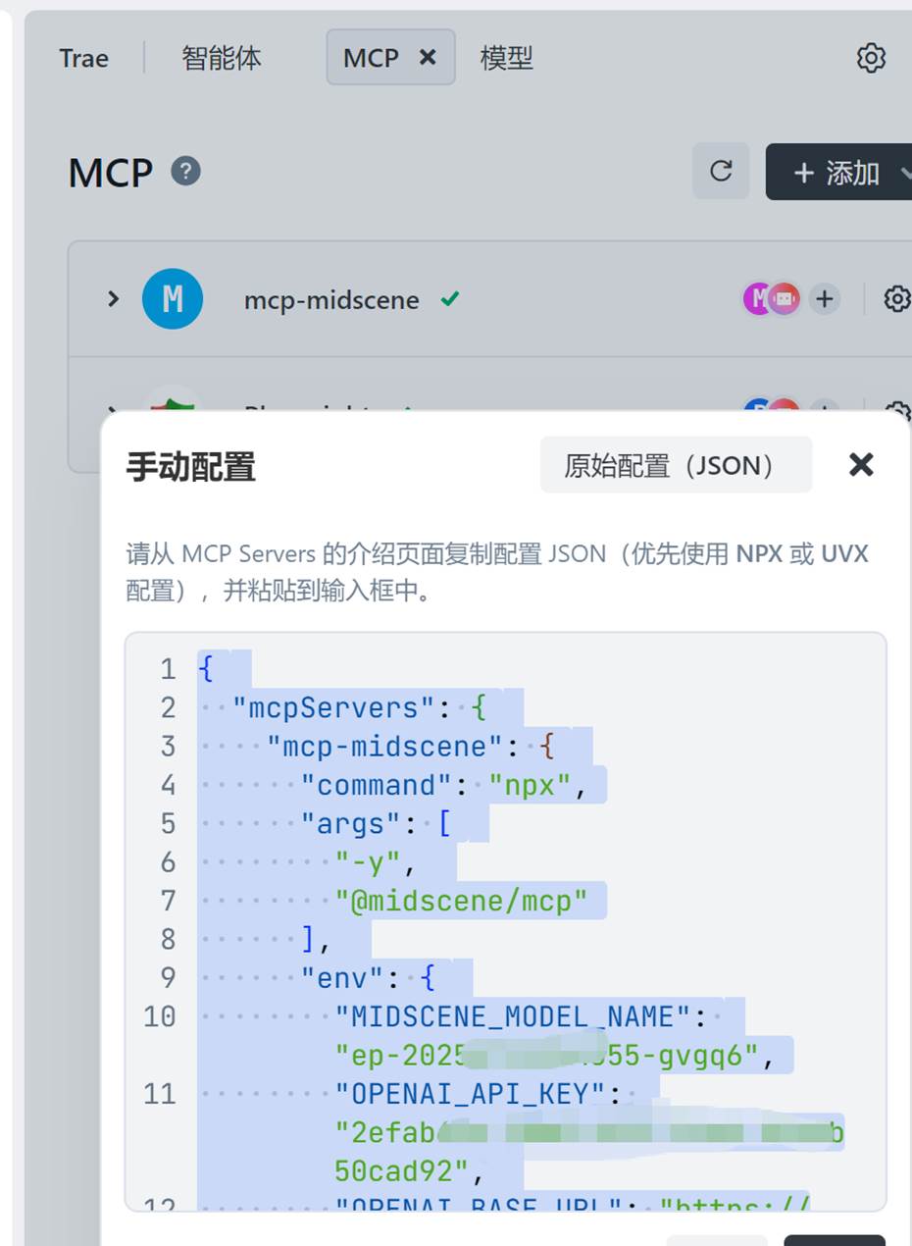Switch to the 模型 tab
Viewport: 912px width, 1246px height.
pyautogui.click(x=507, y=58)
